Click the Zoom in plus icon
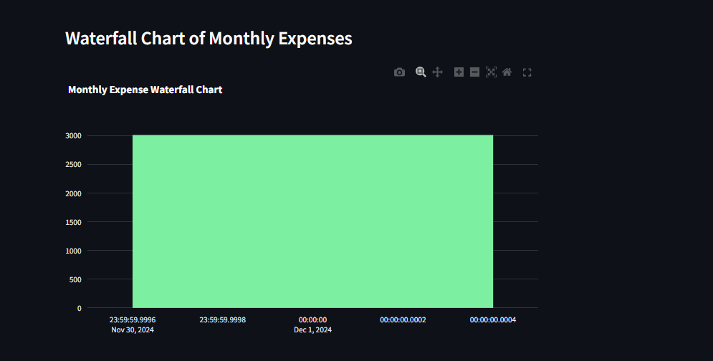Screen dimensions: 713x361 pos(459,72)
